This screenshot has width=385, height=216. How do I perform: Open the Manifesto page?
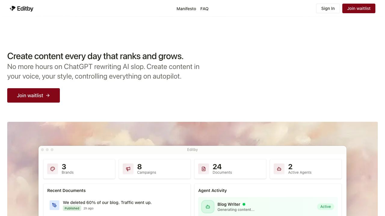tap(186, 9)
